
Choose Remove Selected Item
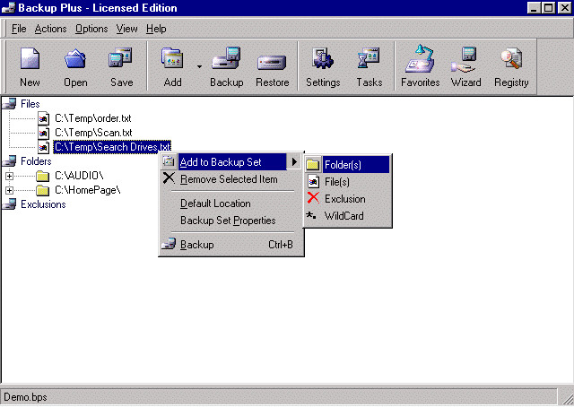pyautogui.click(x=231, y=179)
